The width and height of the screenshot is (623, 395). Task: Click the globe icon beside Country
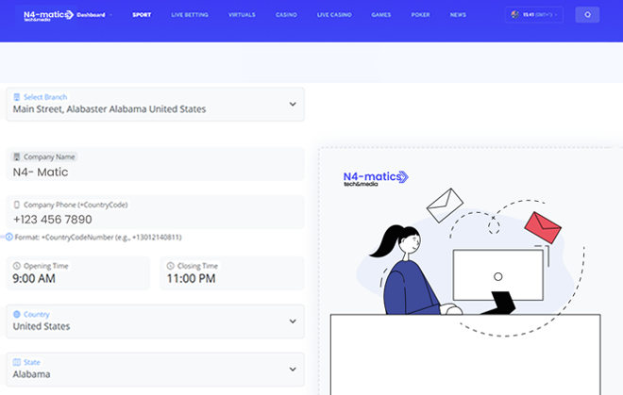16,314
